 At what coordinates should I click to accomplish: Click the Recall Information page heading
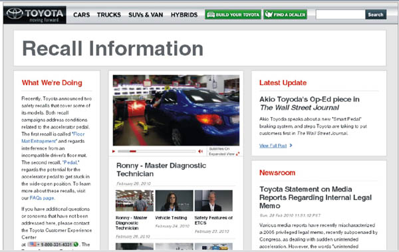[113, 49]
